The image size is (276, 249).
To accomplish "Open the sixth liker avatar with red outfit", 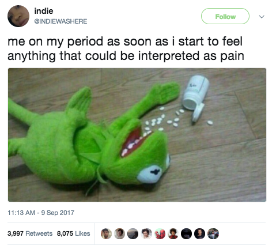I will coord(173,233).
